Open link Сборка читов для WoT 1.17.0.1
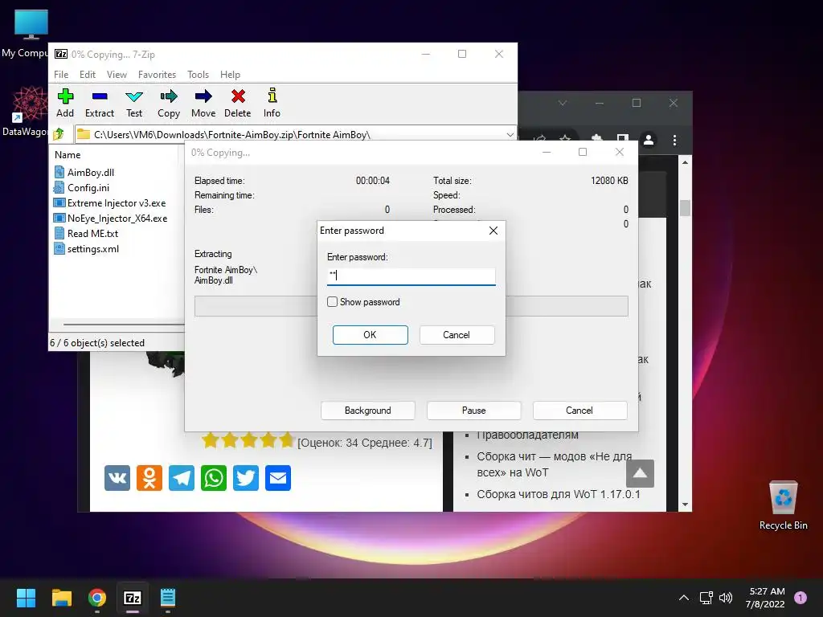The height and width of the screenshot is (617, 823). click(559, 494)
